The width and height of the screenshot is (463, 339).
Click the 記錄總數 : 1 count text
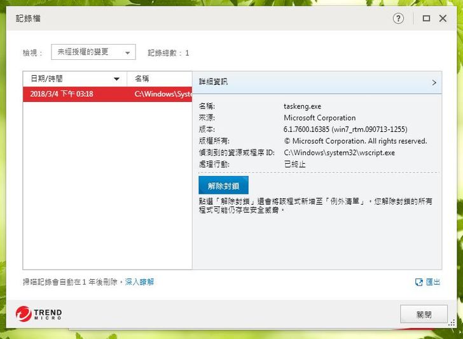click(x=169, y=53)
